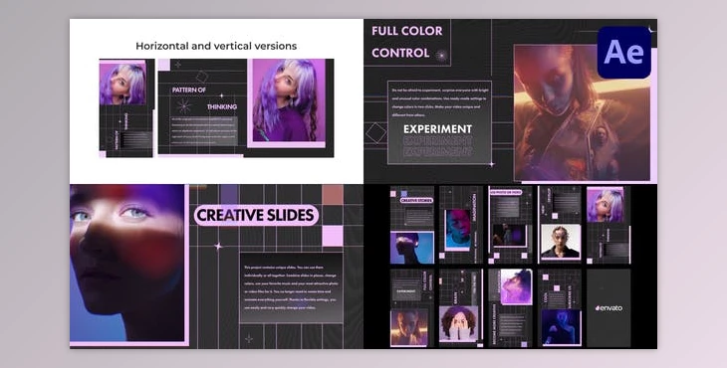Open the close-up face photo with blue eyes
This screenshot has height=368, width=727.
click(127, 263)
